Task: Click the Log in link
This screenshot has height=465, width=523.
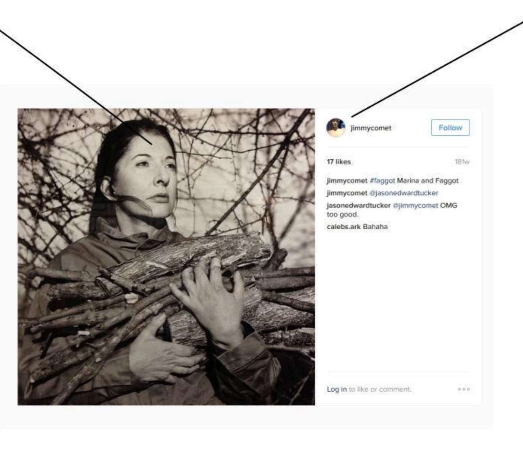Action: click(x=337, y=389)
